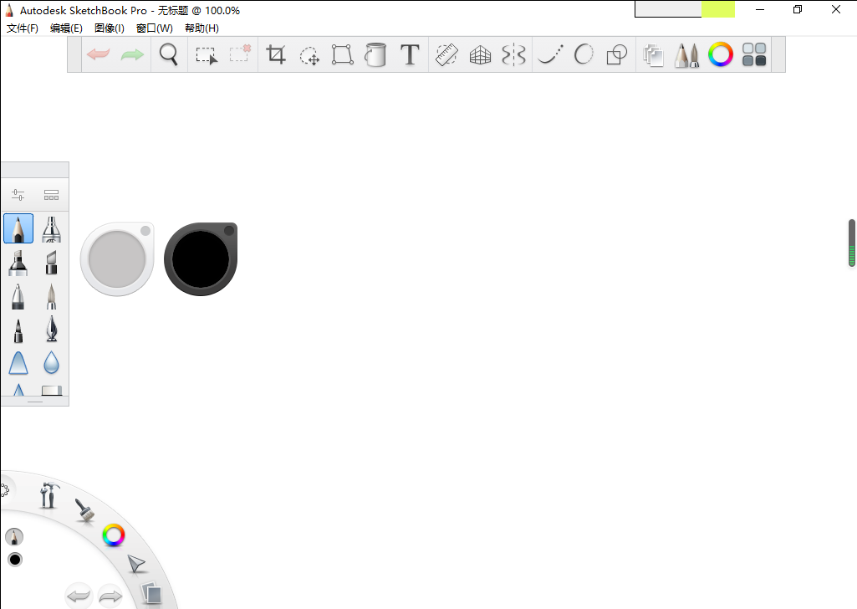Select the Magnifier zoom tool
This screenshot has height=609, width=857.
click(169, 54)
